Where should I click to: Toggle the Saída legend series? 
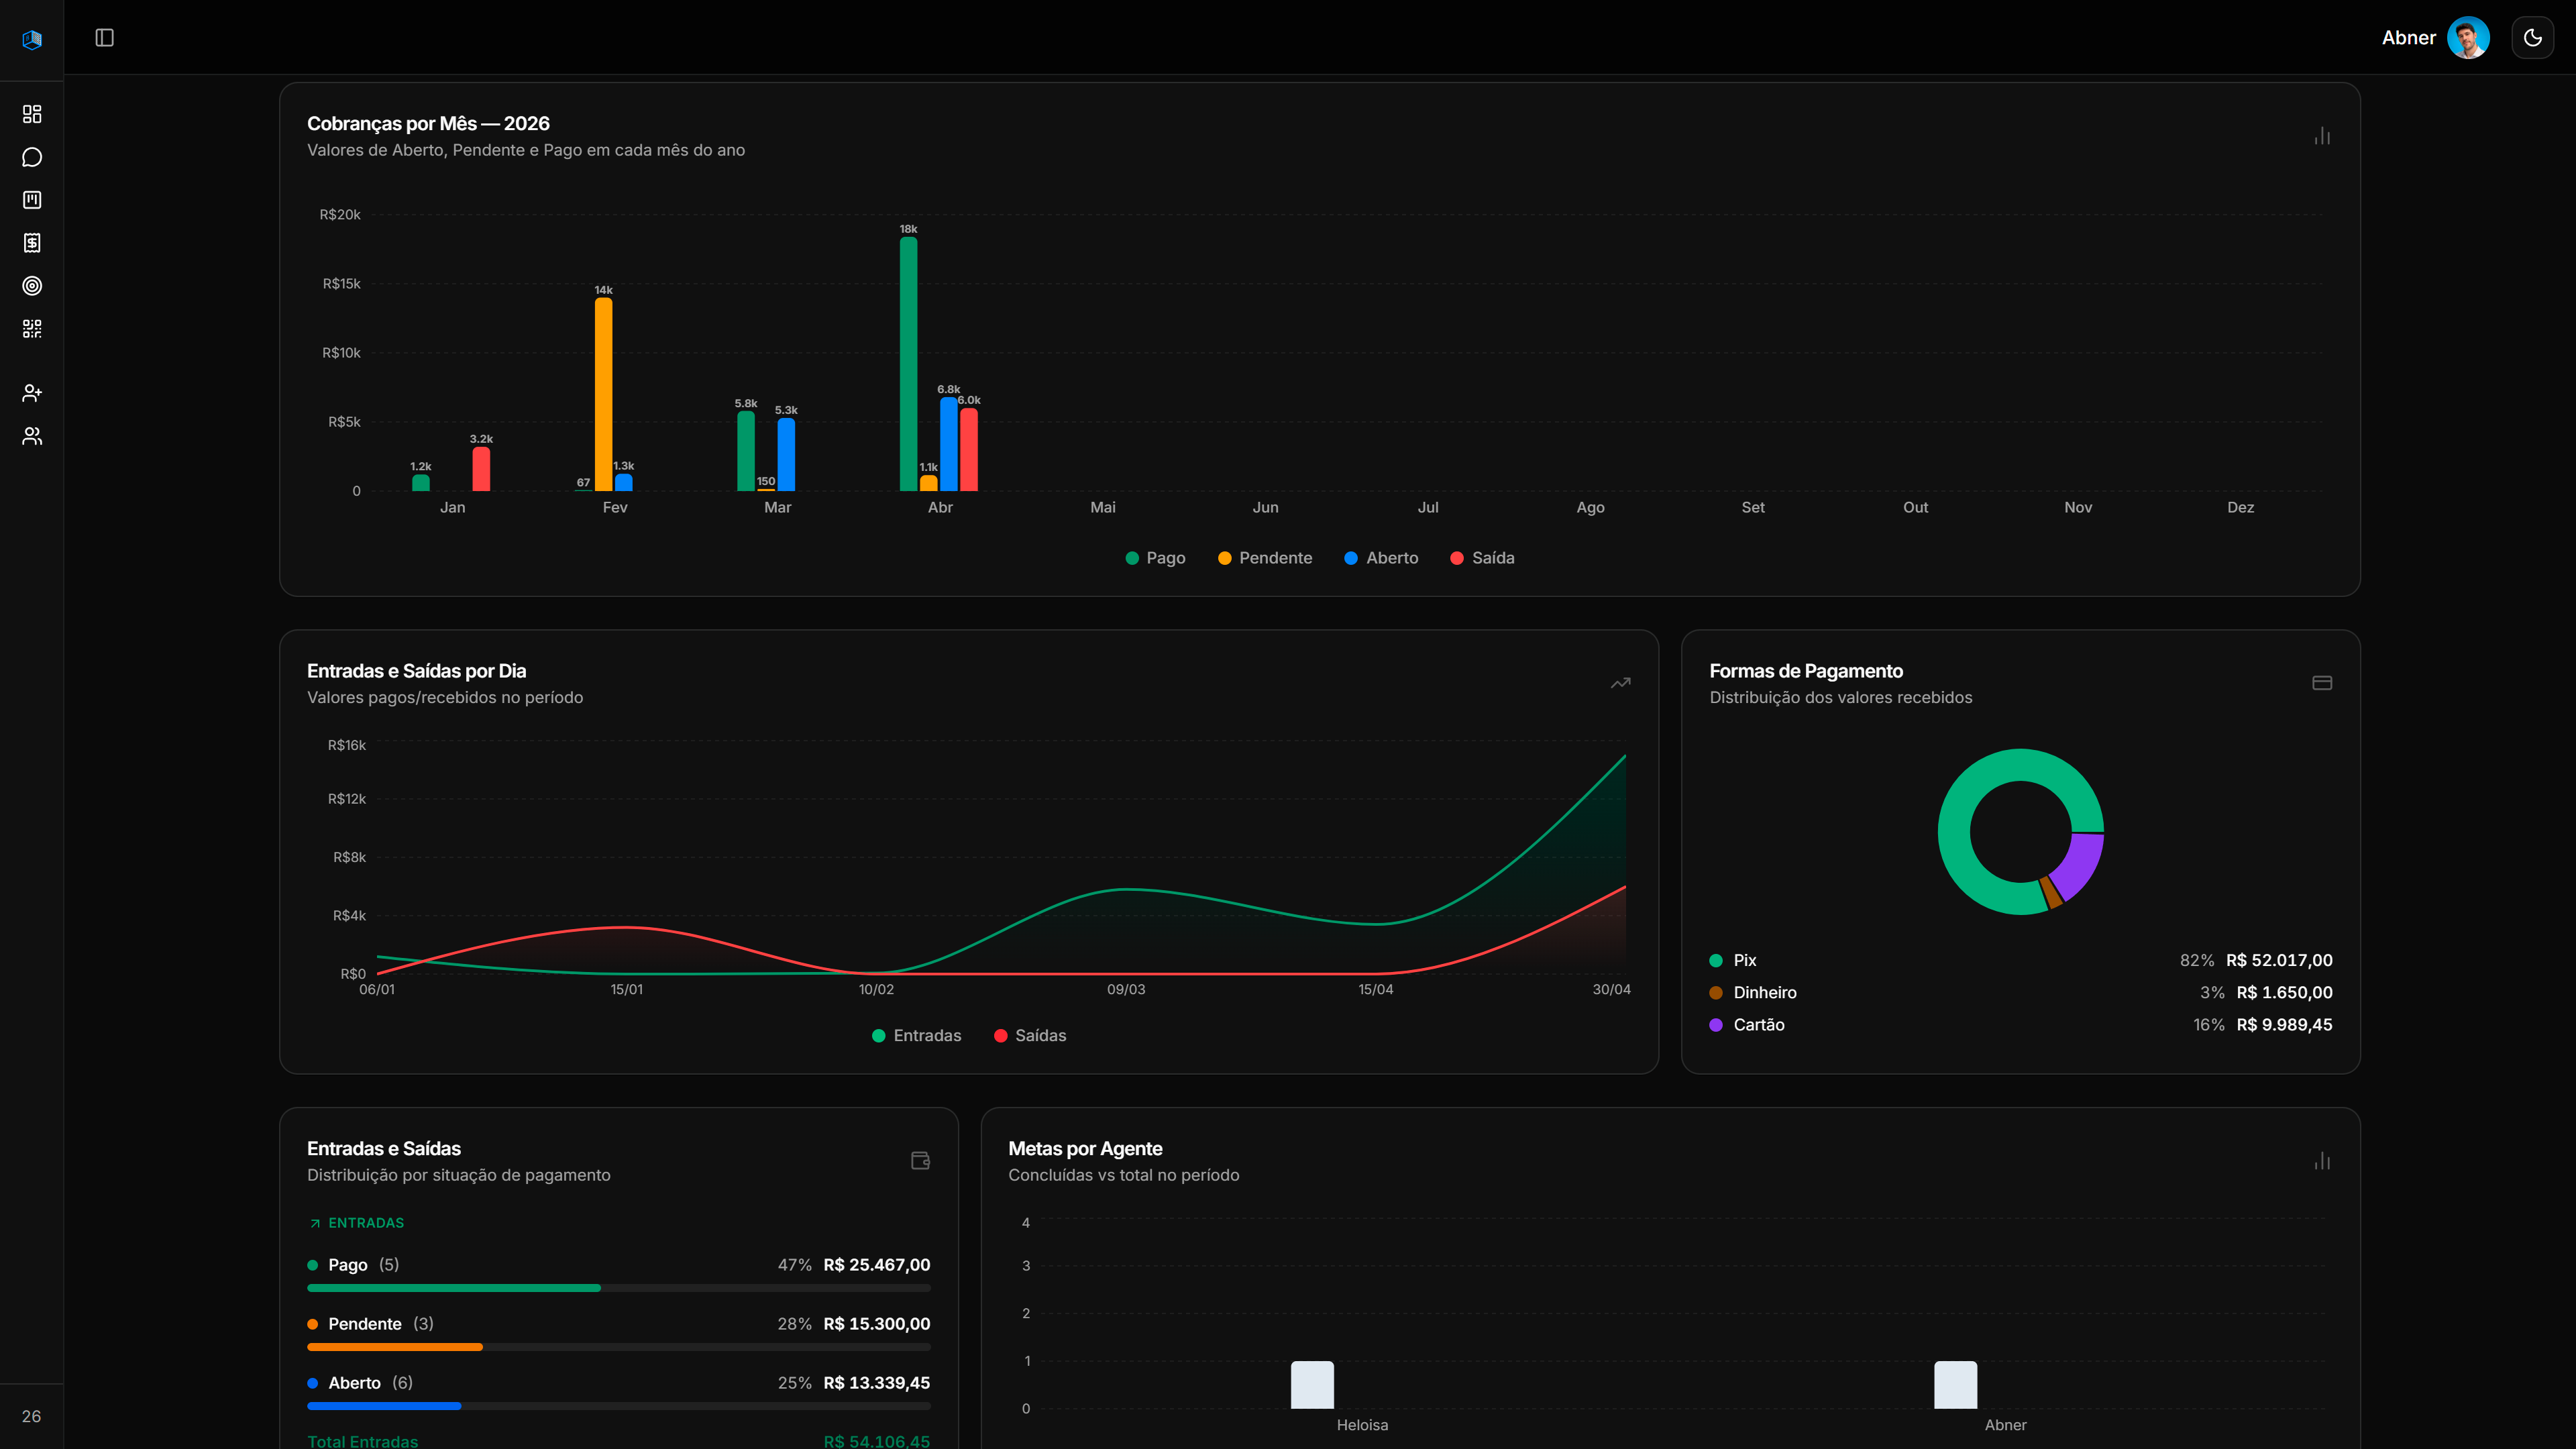tap(1482, 558)
